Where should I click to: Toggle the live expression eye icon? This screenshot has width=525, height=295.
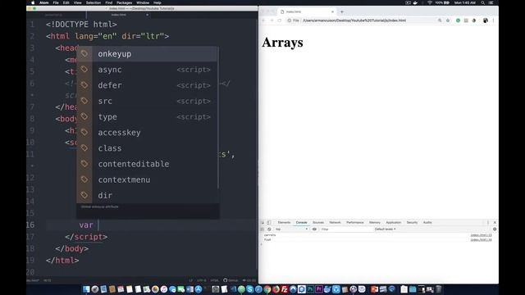(x=314, y=229)
